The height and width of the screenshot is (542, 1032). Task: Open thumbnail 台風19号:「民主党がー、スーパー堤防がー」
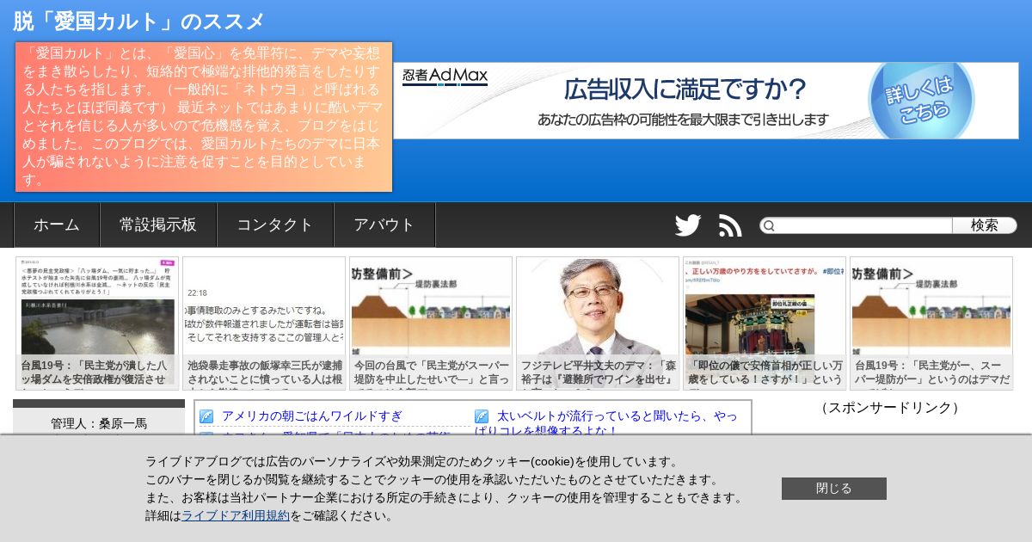click(x=931, y=323)
